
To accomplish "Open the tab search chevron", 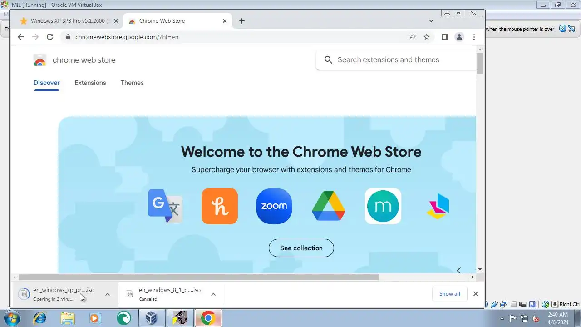I will point(431,21).
